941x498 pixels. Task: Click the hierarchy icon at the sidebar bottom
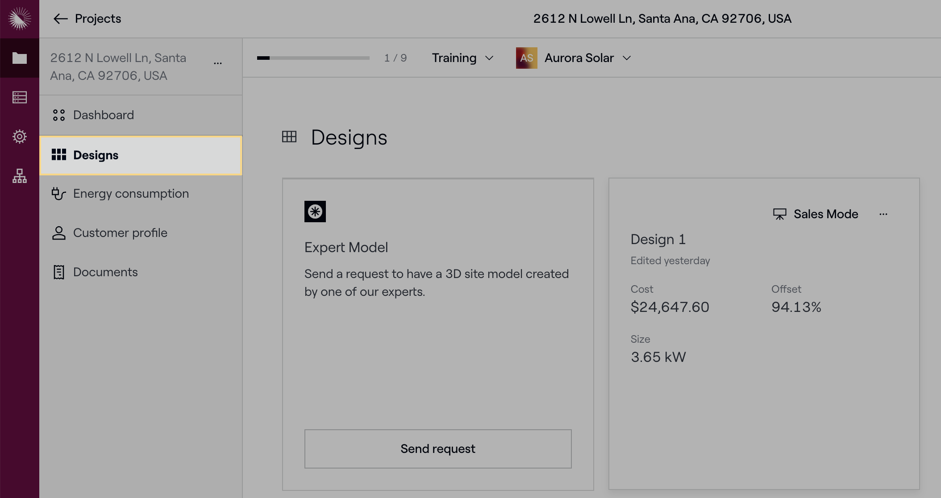pyautogui.click(x=19, y=176)
